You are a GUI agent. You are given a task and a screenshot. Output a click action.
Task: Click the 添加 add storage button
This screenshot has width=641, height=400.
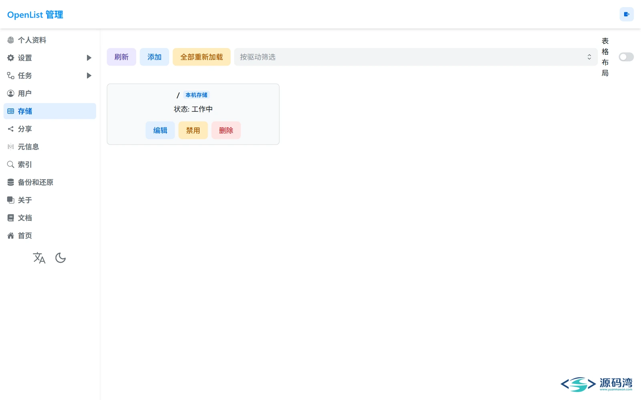(154, 57)
